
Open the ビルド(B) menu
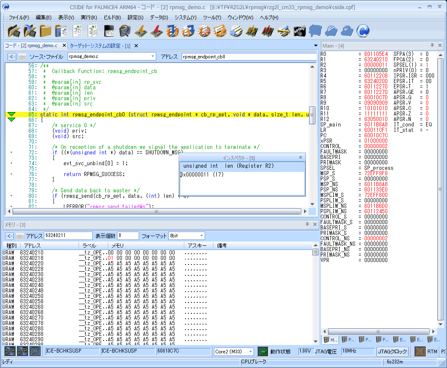tap(112, 18)
